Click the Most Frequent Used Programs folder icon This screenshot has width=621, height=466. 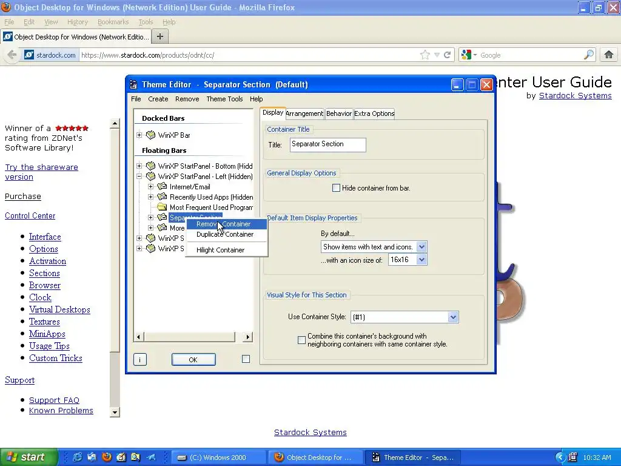pos(162,207)
